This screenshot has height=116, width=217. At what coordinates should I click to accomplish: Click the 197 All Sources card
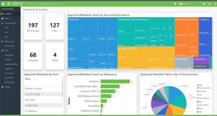(x=33, y=26)
